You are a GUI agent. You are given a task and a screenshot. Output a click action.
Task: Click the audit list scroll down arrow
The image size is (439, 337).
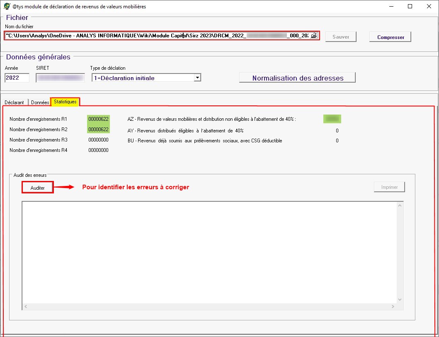pos(400,299)
